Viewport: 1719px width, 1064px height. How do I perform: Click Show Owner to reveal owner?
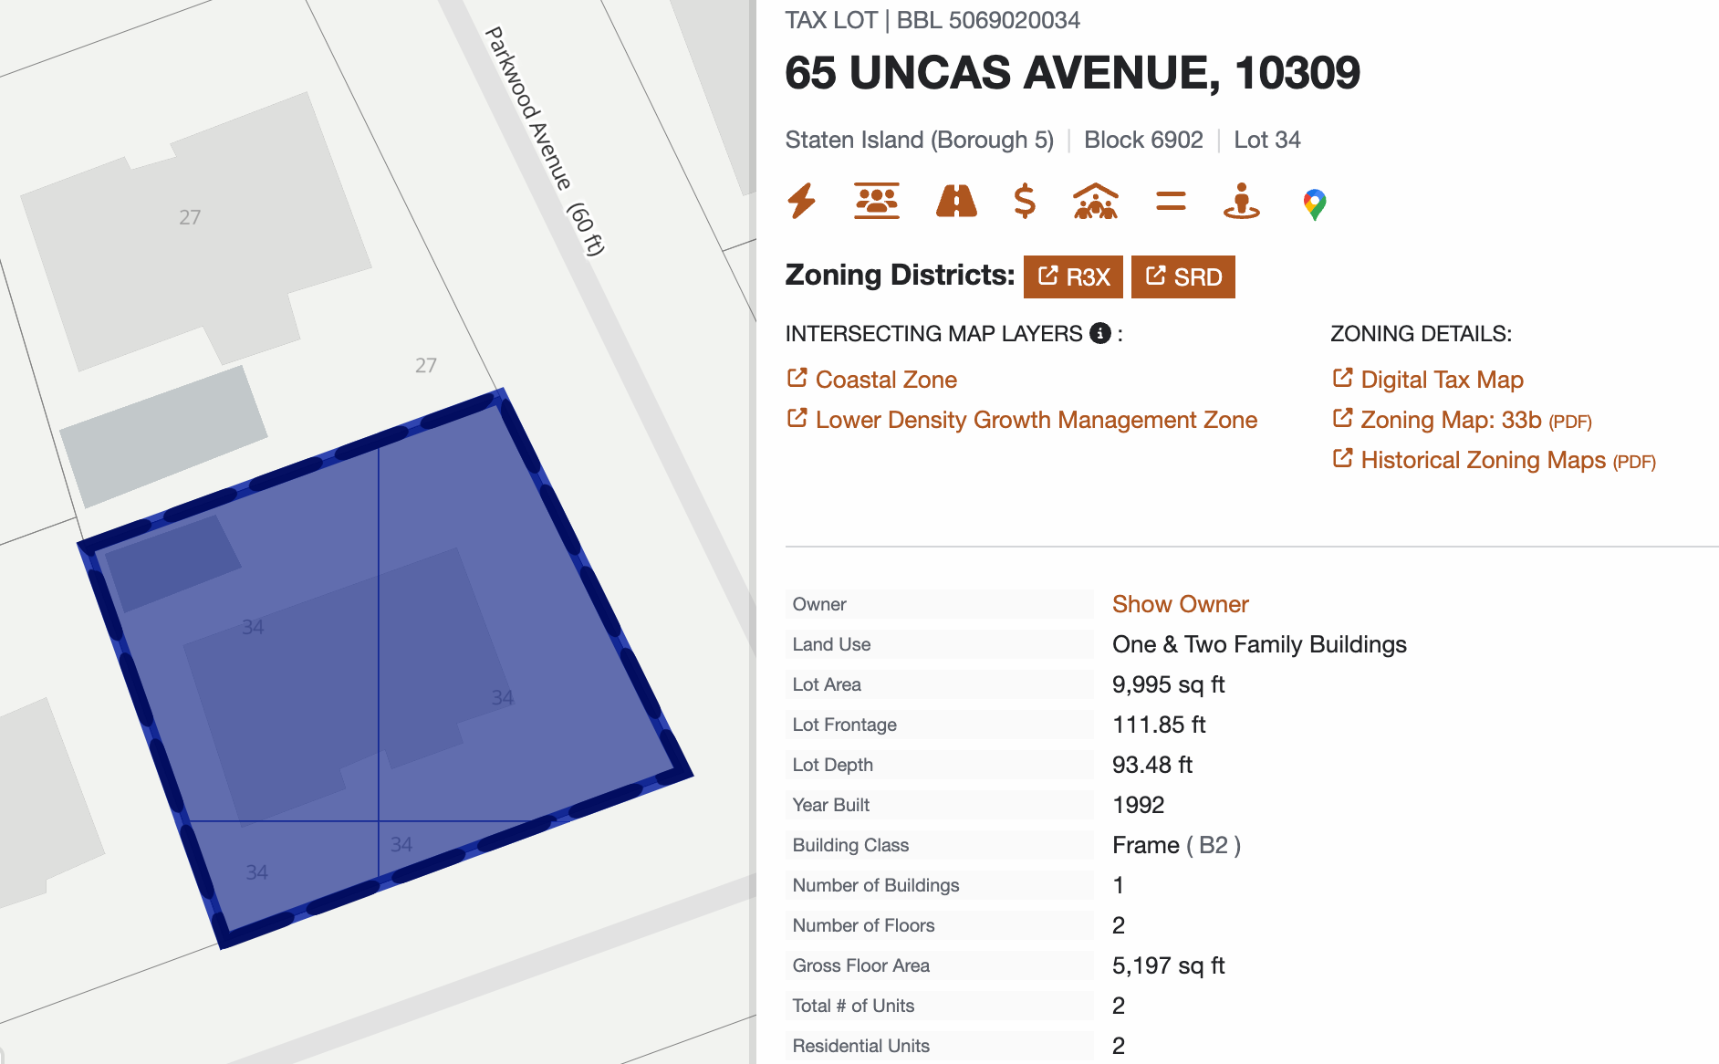click(x=1180, y=604)
